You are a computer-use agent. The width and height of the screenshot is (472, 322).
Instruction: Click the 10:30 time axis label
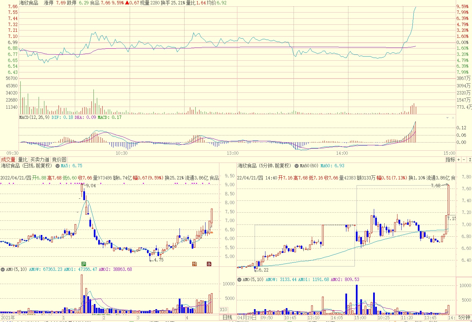122,153
